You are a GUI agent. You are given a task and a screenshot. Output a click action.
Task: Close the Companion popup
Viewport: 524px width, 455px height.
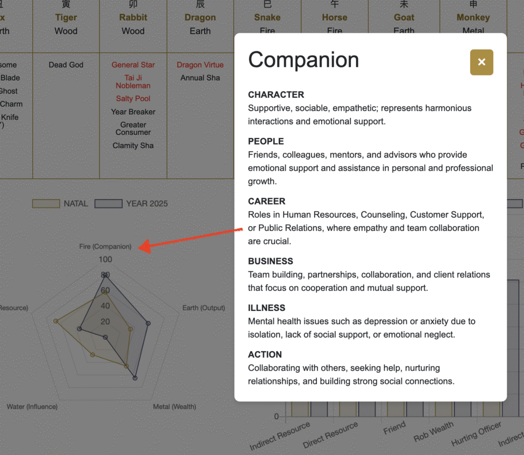tap(481, 62)
